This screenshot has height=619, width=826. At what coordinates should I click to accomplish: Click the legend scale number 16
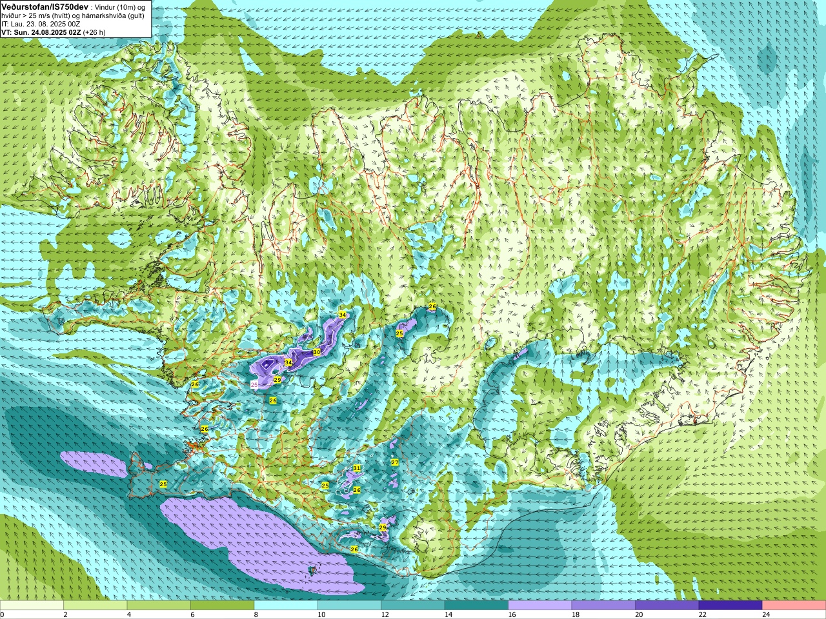512,614
